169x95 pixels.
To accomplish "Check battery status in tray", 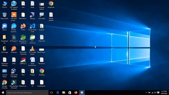I will click(x=149, y=93).
